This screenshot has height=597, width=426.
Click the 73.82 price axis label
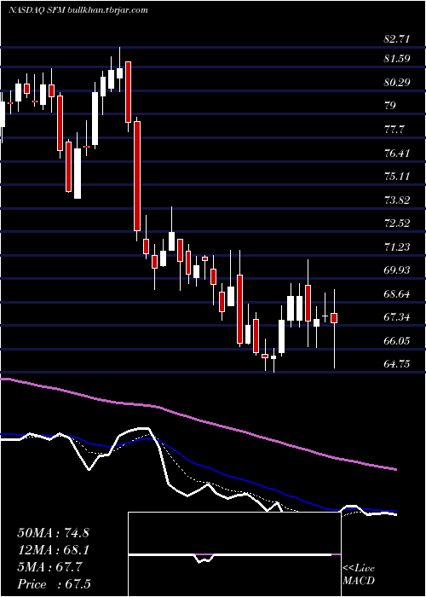396,200
